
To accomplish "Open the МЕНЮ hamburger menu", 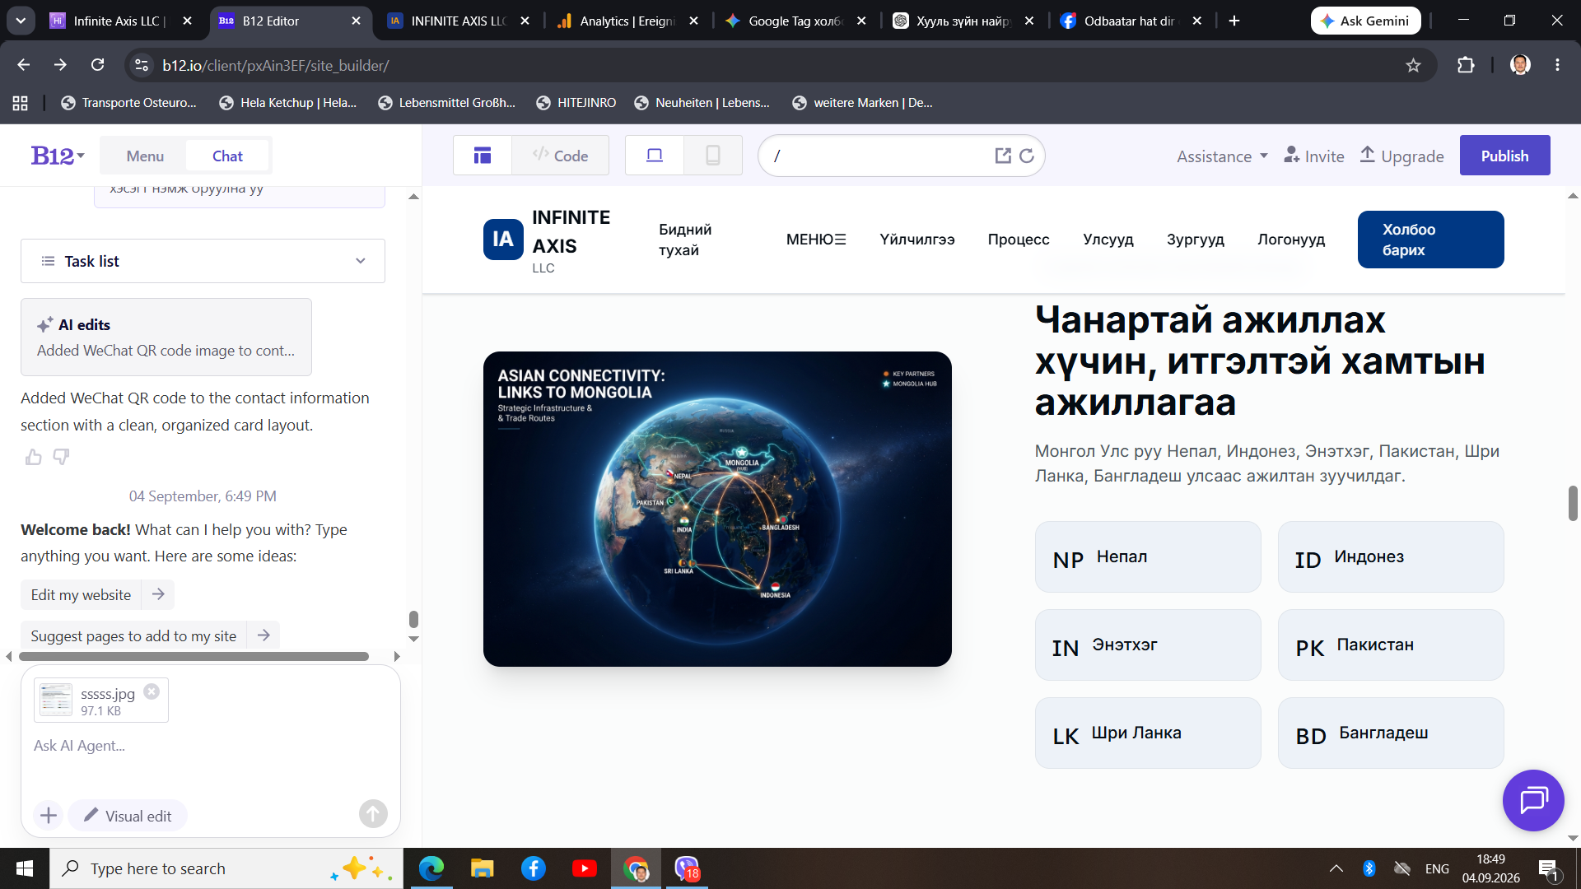I will [x=816, y=240].
